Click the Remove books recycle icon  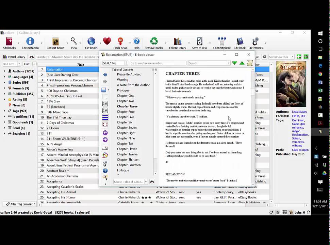tap(154, 41)
